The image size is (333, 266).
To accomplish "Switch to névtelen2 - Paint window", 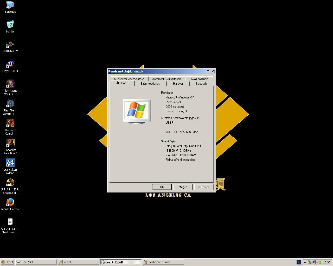I will pos(163,262).
